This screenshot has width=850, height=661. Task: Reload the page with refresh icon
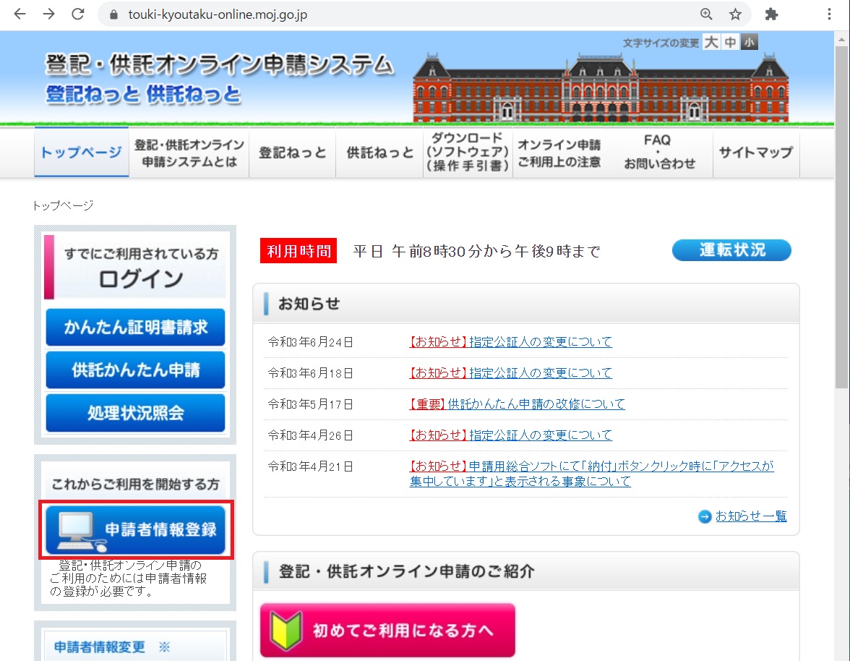tap(77, 14)
